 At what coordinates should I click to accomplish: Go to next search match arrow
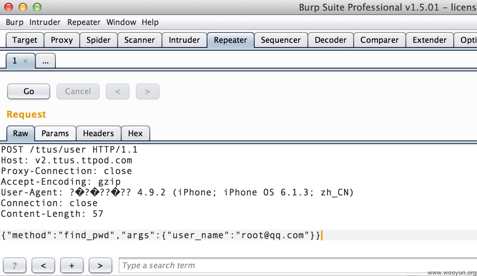(100, 265)
